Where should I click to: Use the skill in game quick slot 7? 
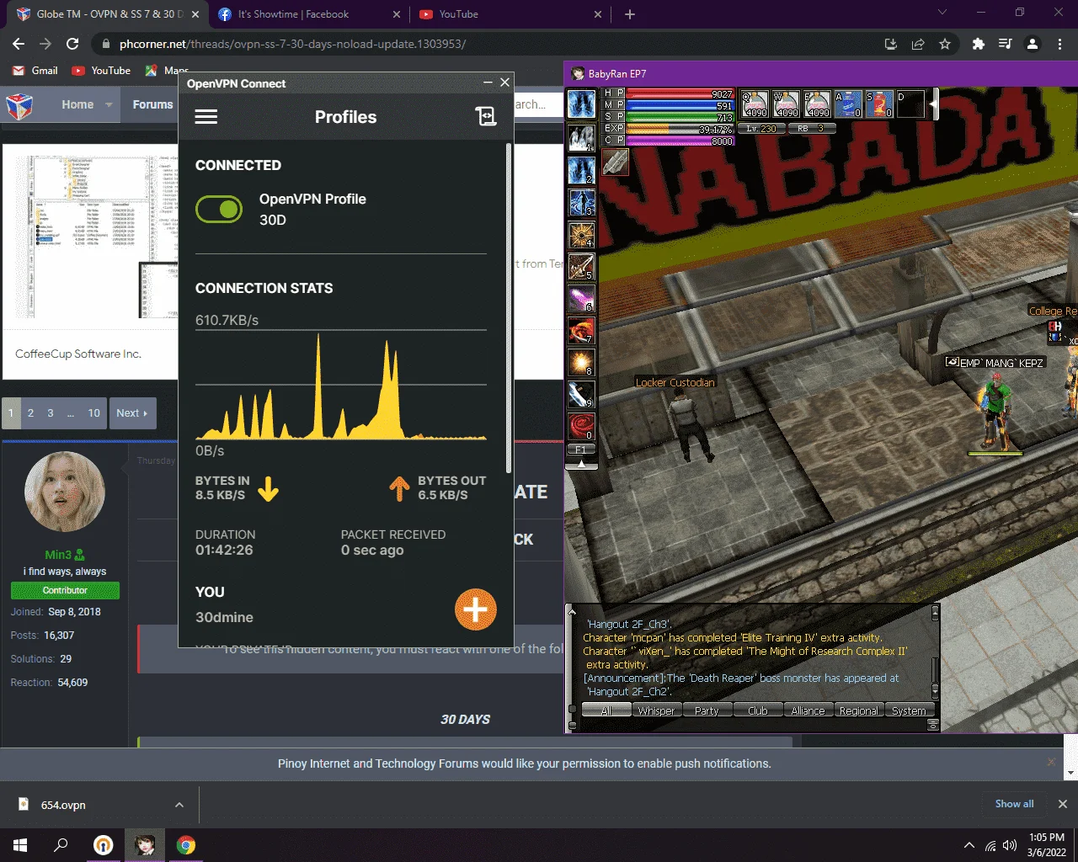pyautogui.click(x=582, y=330)
